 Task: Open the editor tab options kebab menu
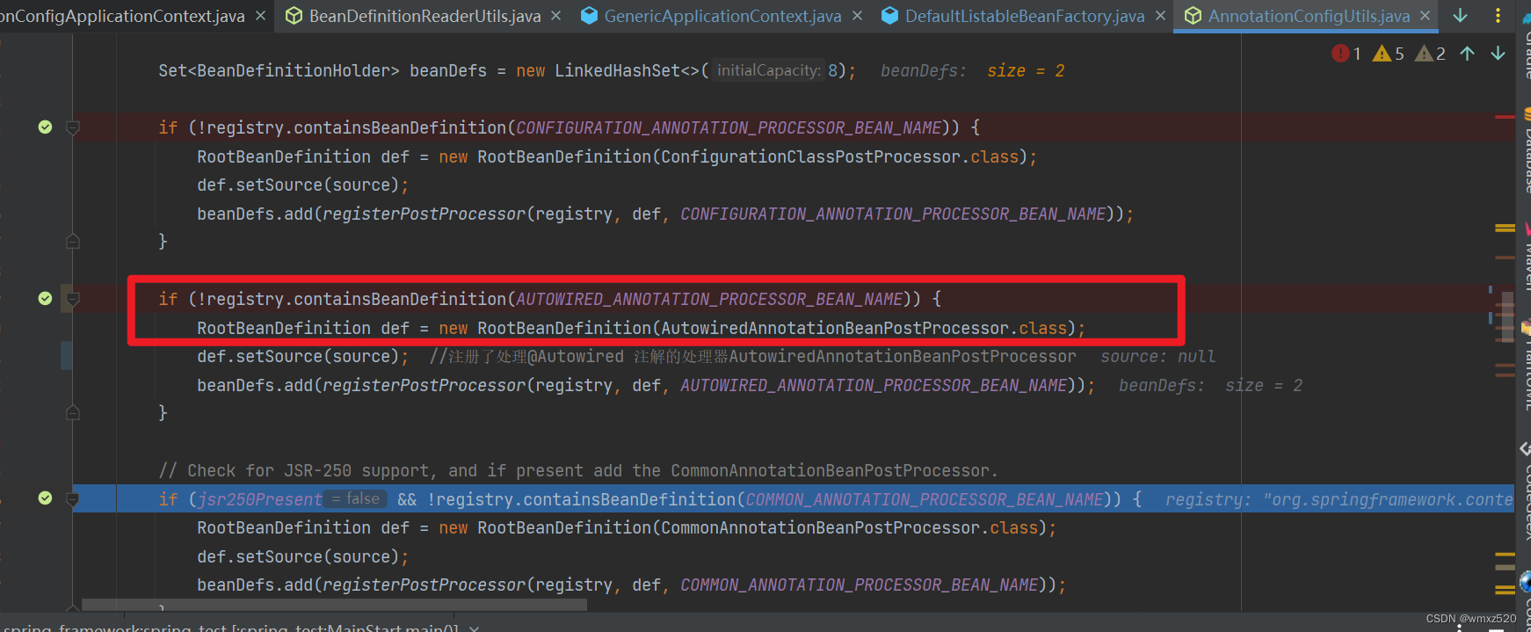1498,16
